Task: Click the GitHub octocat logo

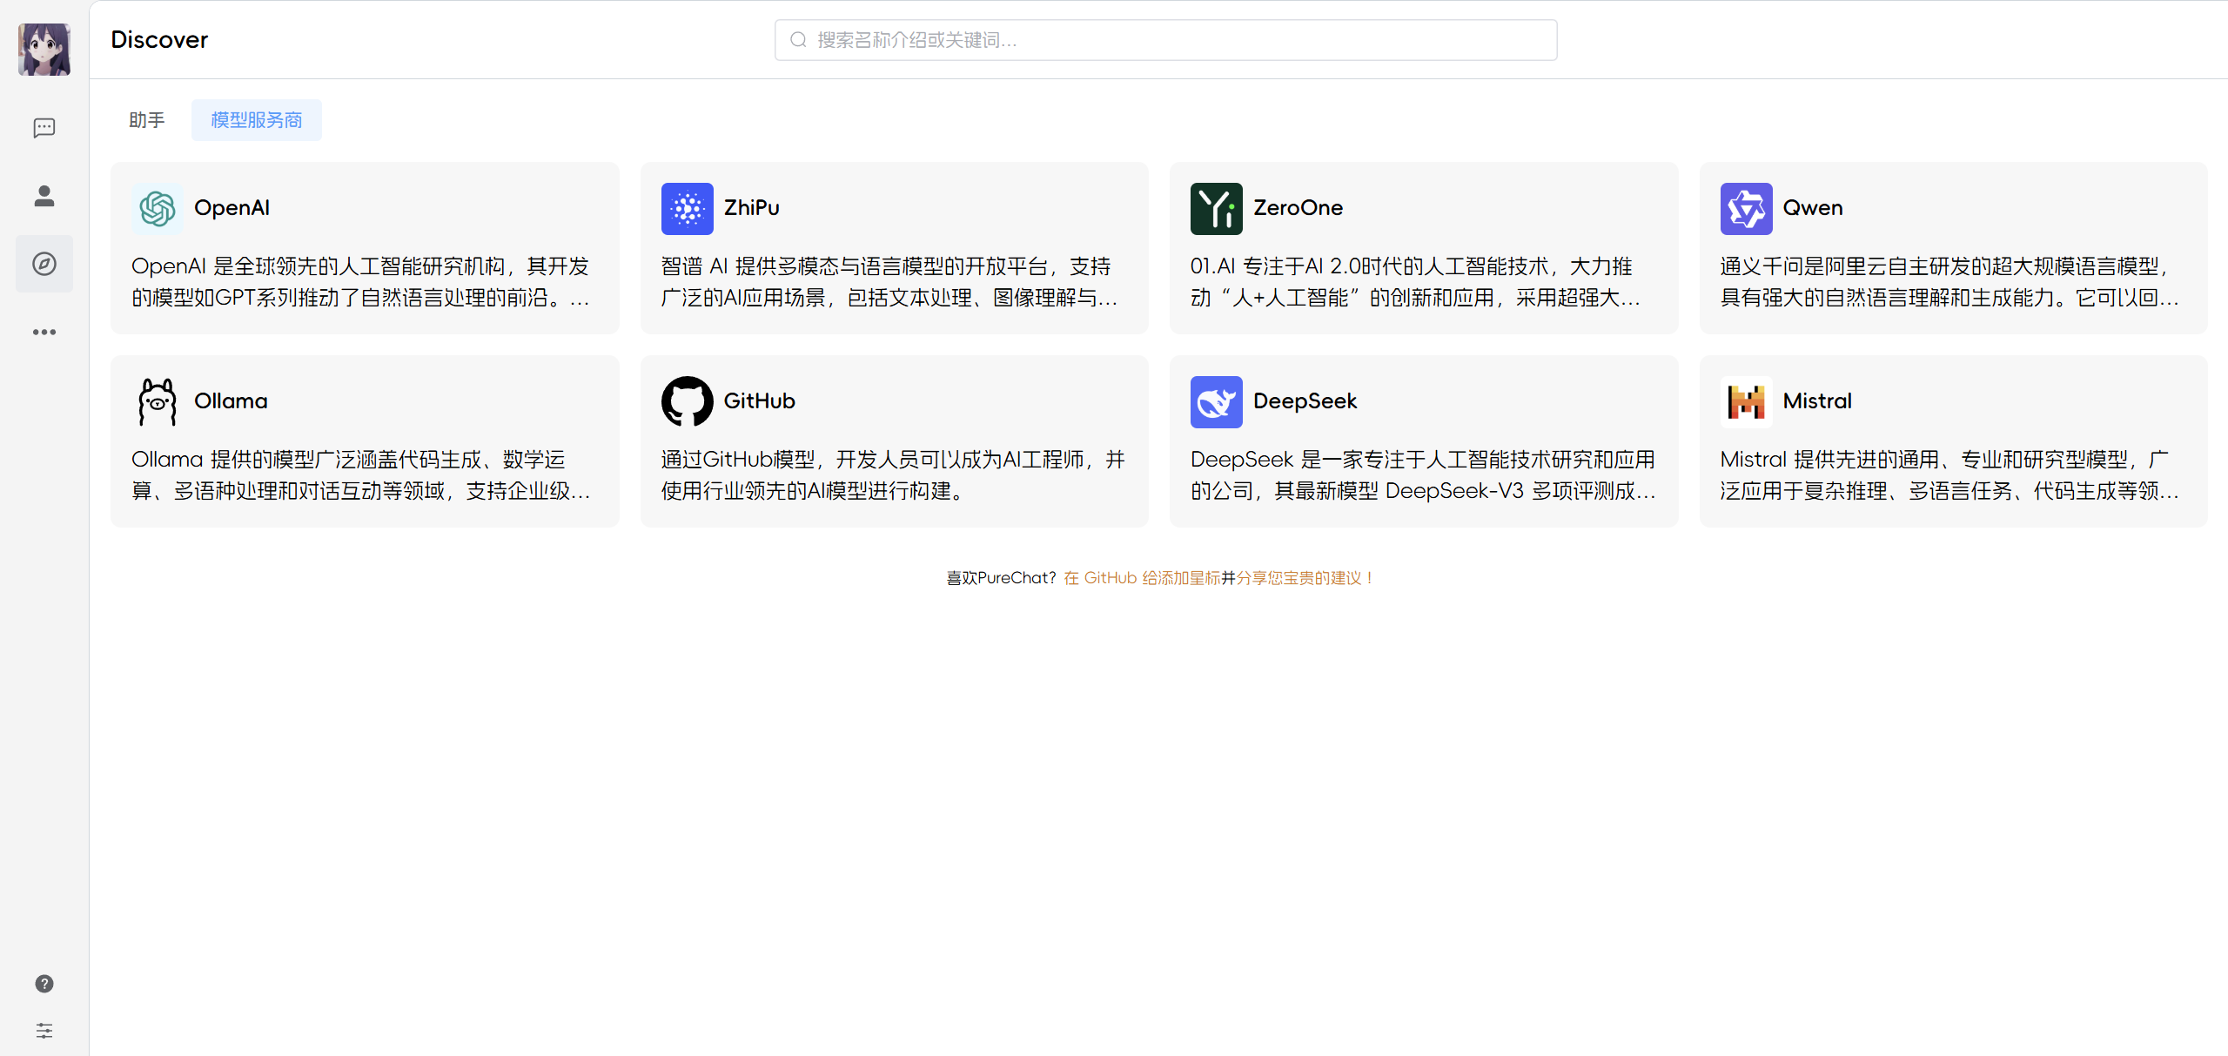Action: [687, 402]
